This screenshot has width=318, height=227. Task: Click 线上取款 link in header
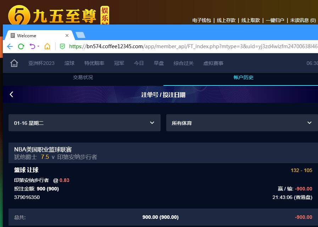(x=251, y=20)
